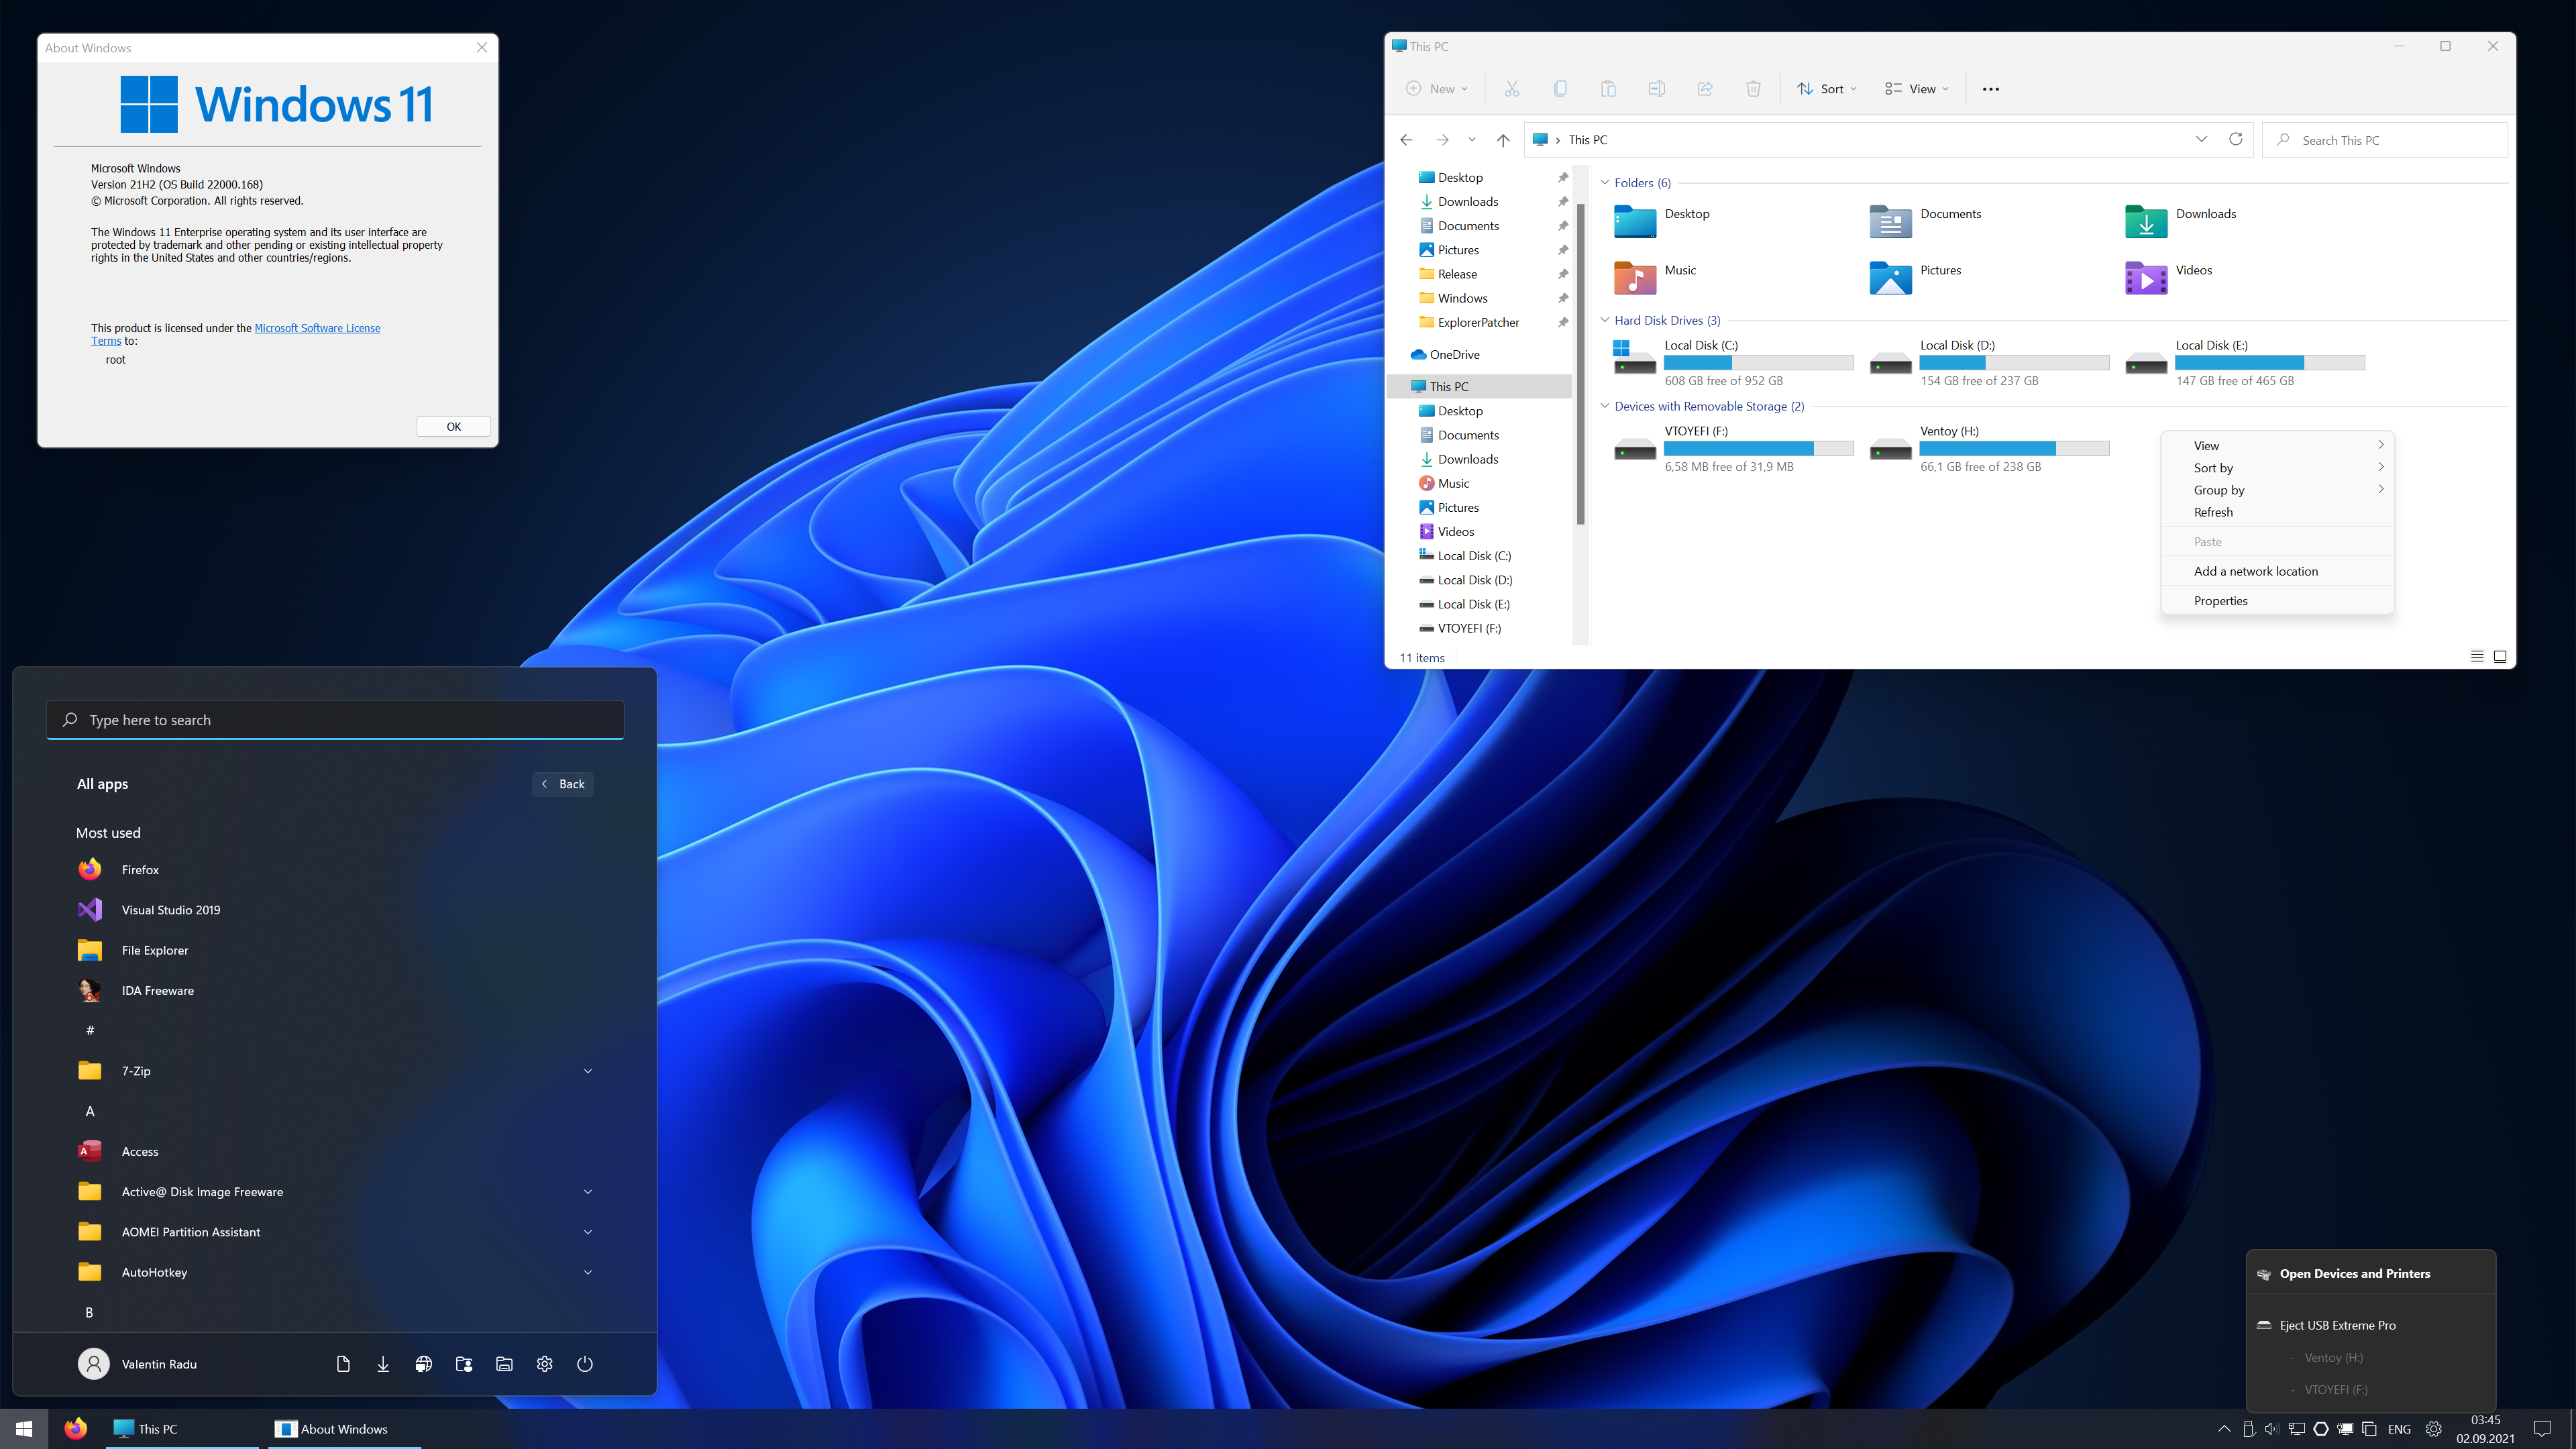Click the Cut icon in Explorer toolbar
This screenshot has height=1449, width=2576.
coord(1511,89)
